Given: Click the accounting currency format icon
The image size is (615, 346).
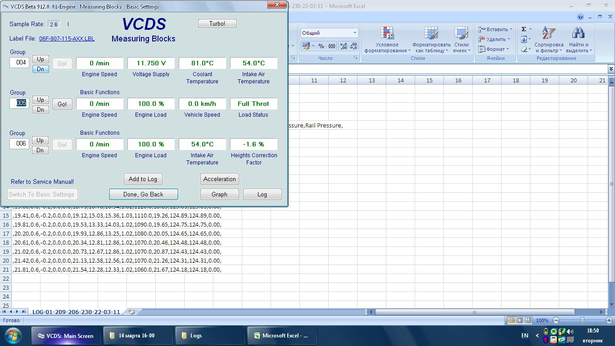Looking at the screenshot, I should pyautogui.click(x=306, y=46).
